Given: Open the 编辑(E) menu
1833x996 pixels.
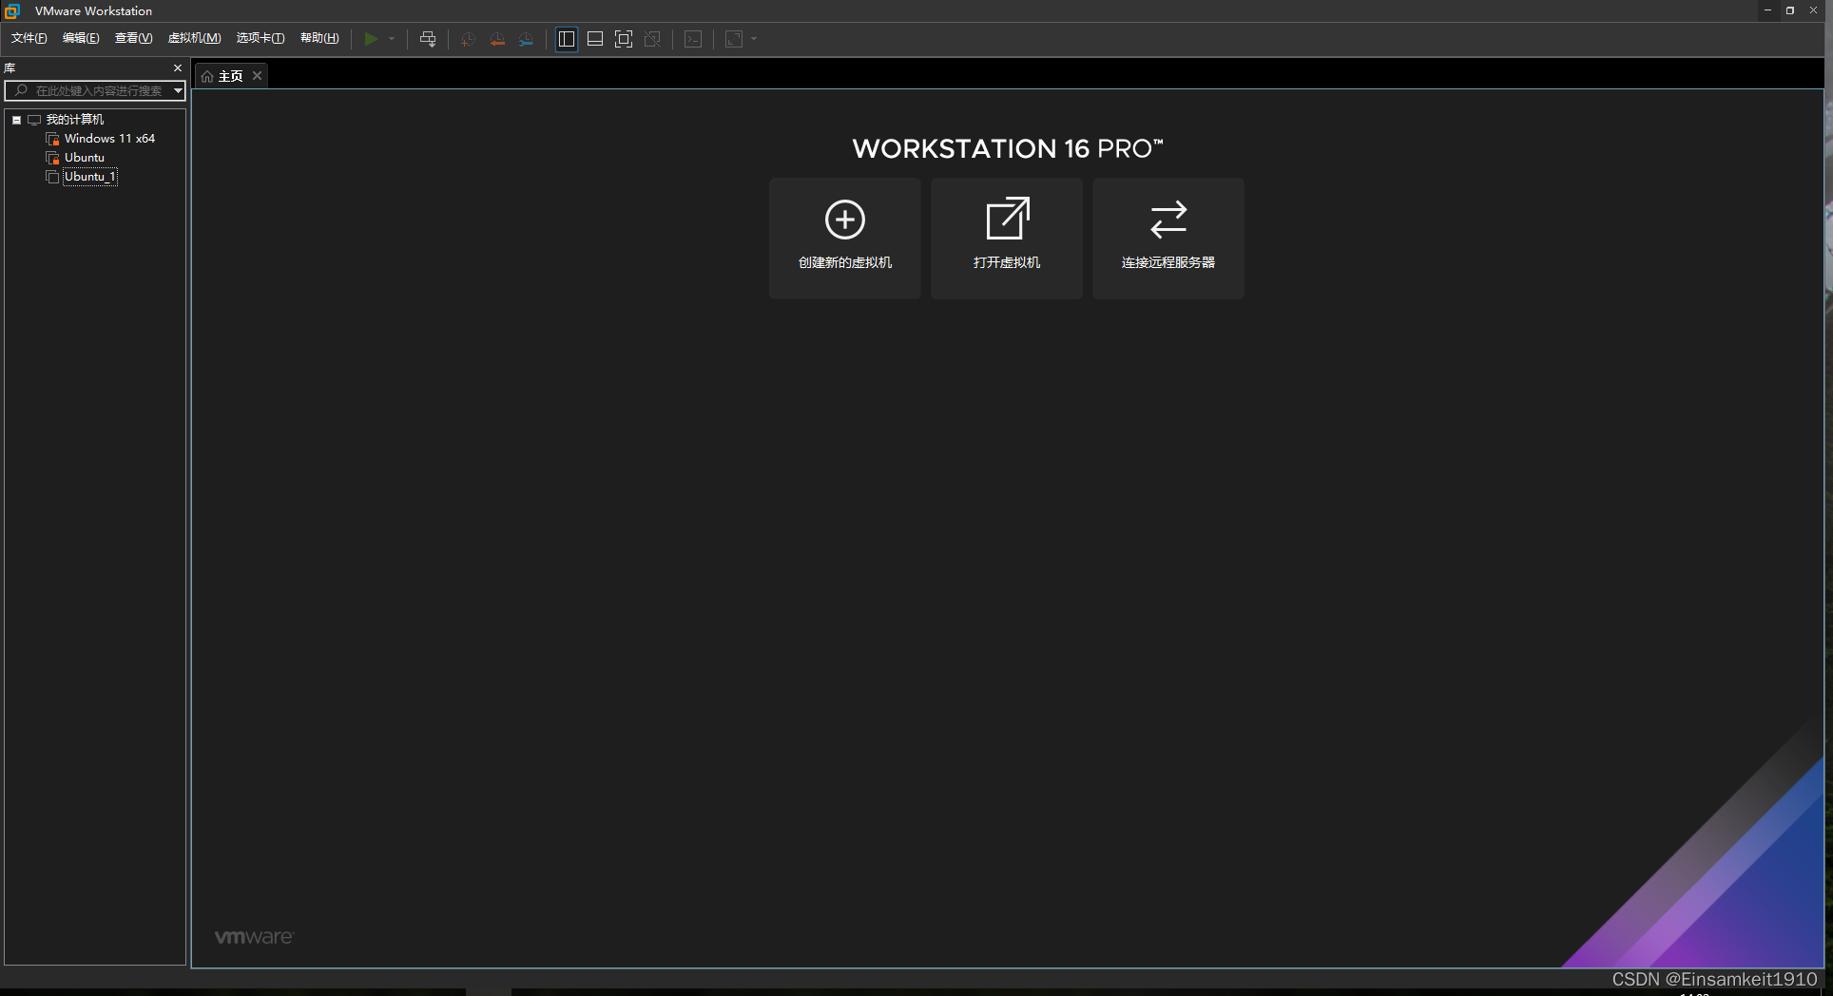Looking at the screenshot, I should (x=81, y=38).
